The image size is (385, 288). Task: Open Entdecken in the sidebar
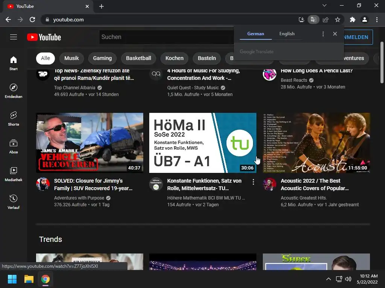[x=14, y=91]
